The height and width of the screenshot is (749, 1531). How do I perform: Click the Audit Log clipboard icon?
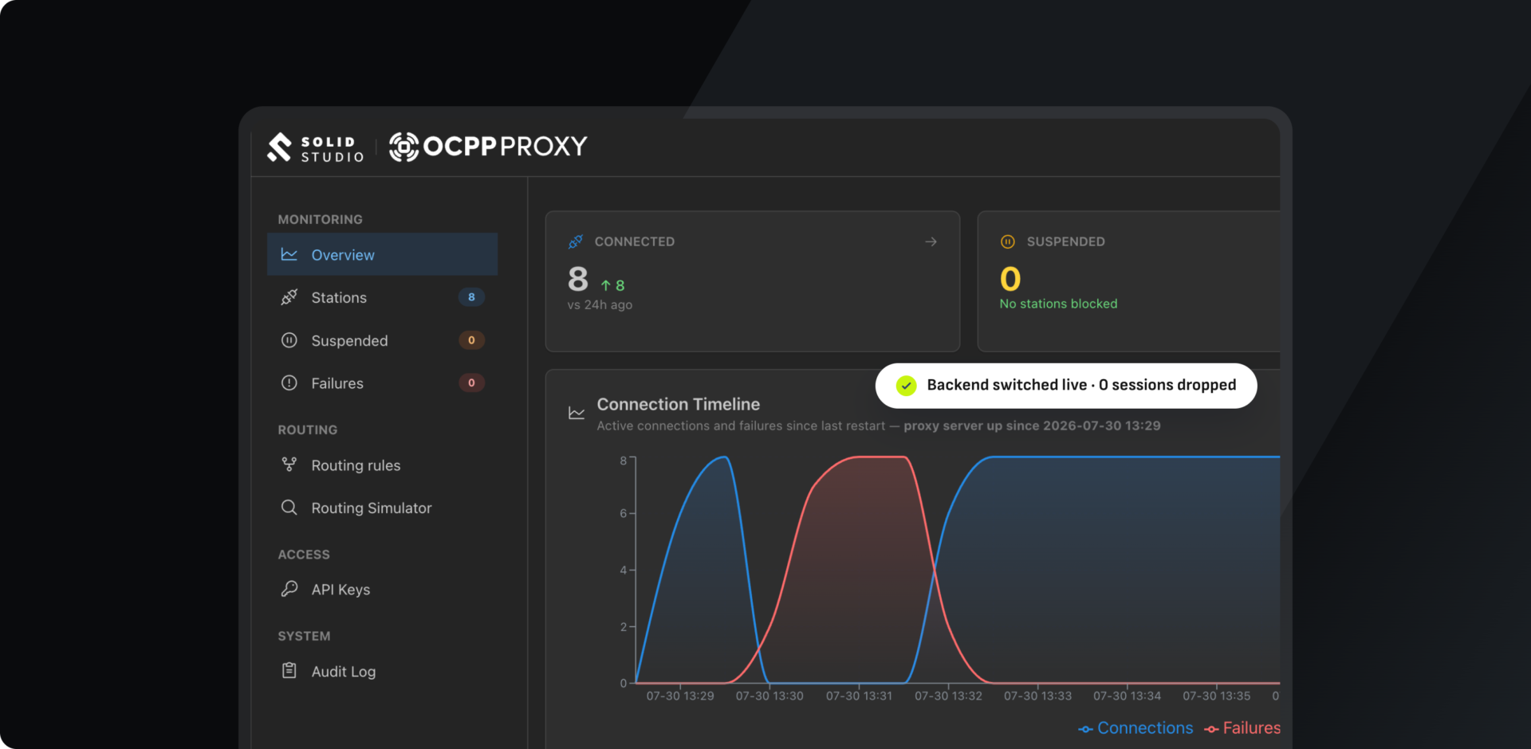click(x=289, y=671)
